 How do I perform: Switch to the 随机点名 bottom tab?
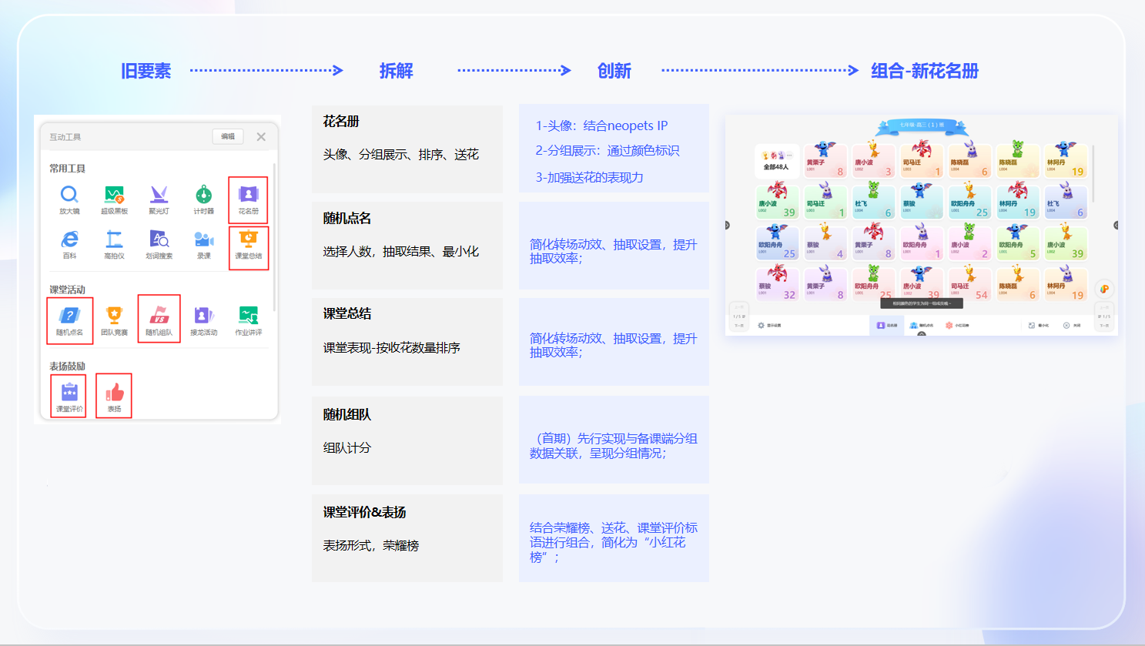pos(921,325)
